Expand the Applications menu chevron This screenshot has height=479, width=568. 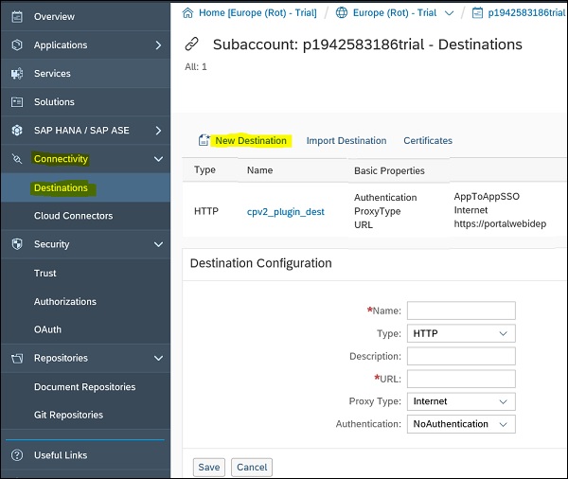coord(158,45)
